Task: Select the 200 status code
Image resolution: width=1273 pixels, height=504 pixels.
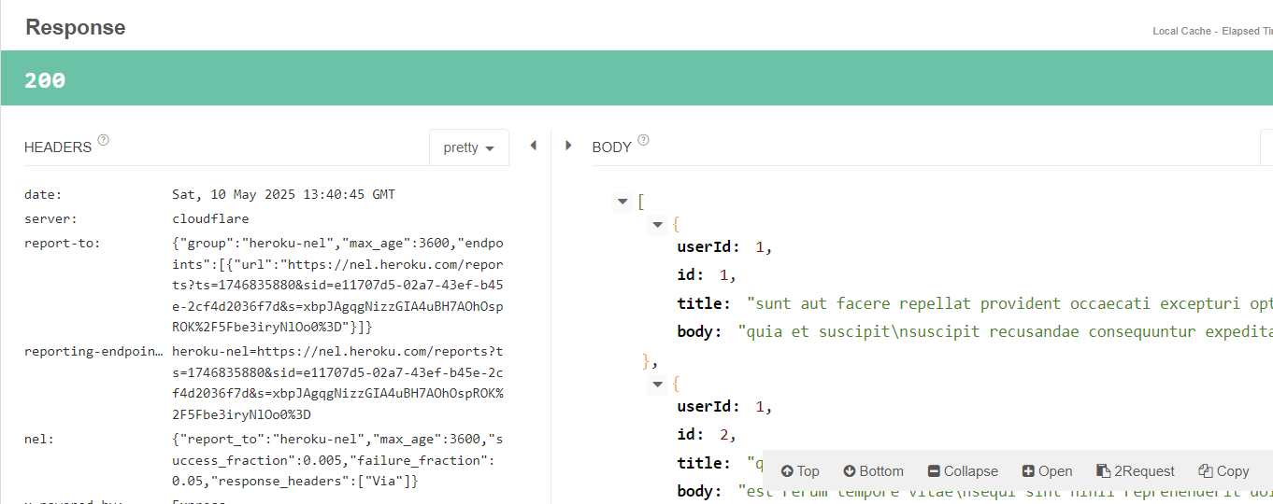Action: (45, 80)
